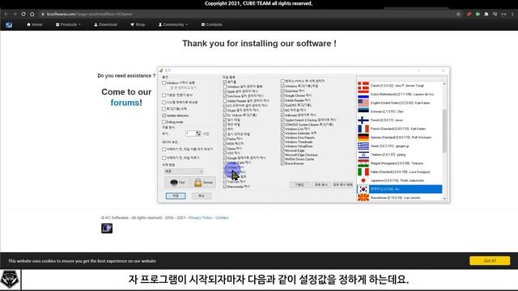Click the green extension icon in toolbar

(x=478, y=15)
